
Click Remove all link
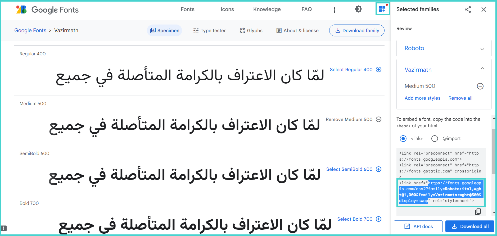click(x=460, y=98)
